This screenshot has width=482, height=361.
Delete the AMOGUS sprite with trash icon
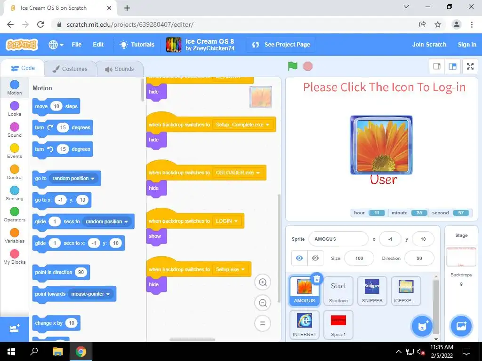pyautogui.click(x=317, y=279)
